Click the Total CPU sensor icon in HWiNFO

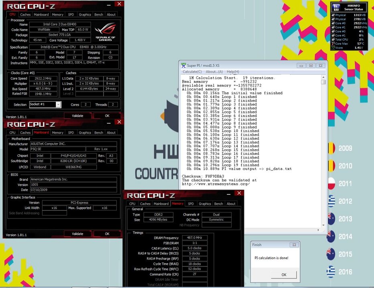pos(333,40)
